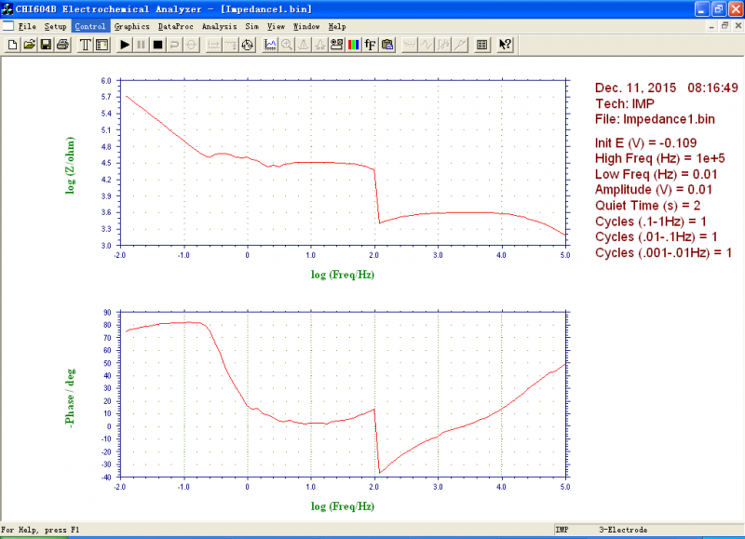This screenshot has height=539, width=745.
Task: Click the New file icon
Action: click(12, 45)
